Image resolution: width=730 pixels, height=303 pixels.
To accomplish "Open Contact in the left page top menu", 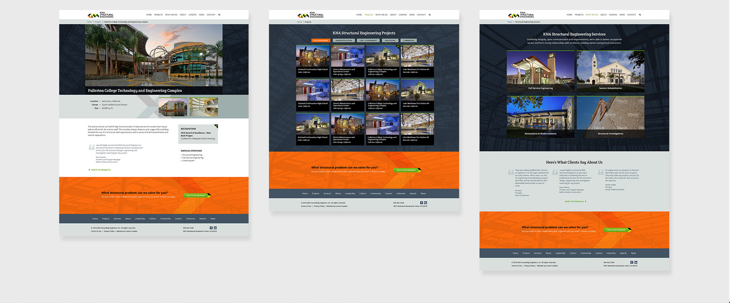I will coord(211,15).
